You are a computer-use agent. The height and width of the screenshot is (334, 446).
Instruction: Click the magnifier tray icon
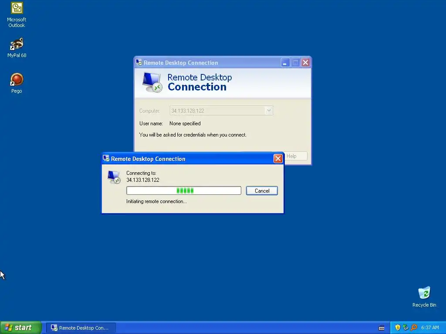coord(414,327)
